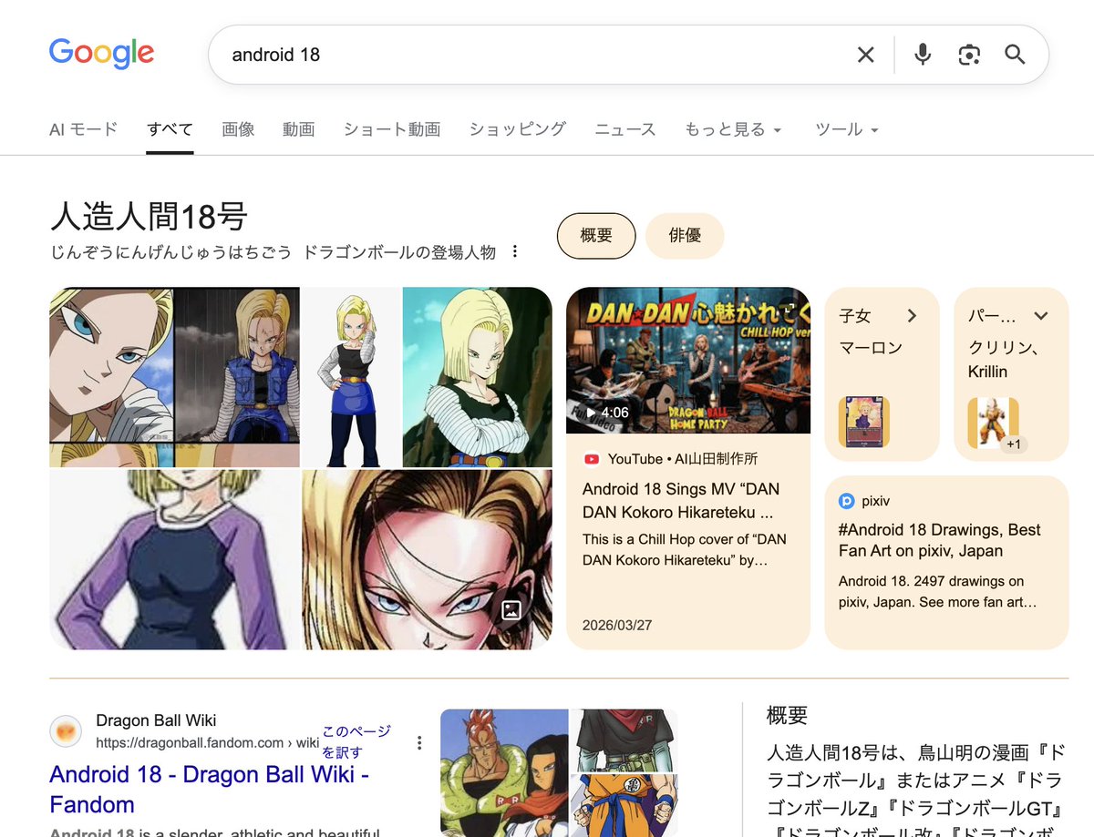Click マーロン child name
The height and width of the screenshot is (837, 1094).
click(x=871, y=348)
